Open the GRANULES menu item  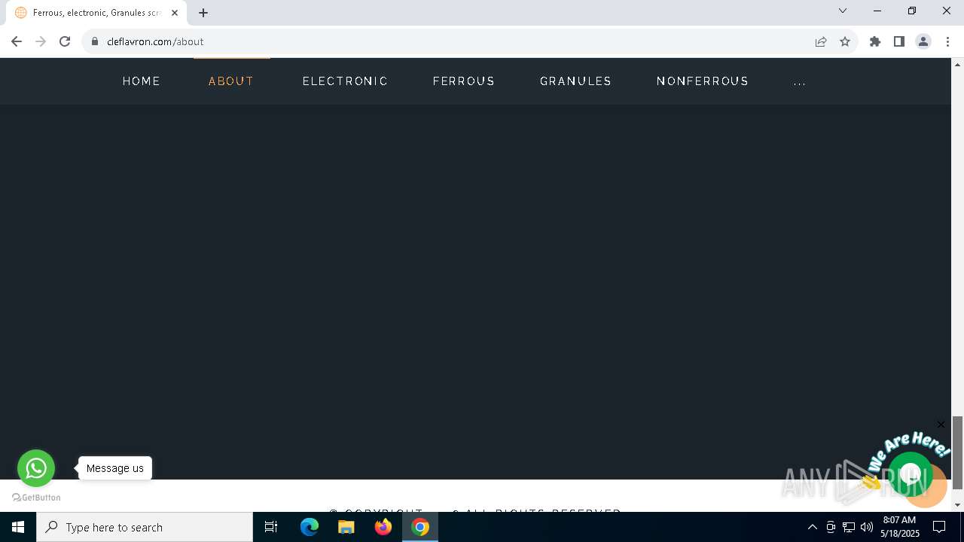(x=575, y=81)
